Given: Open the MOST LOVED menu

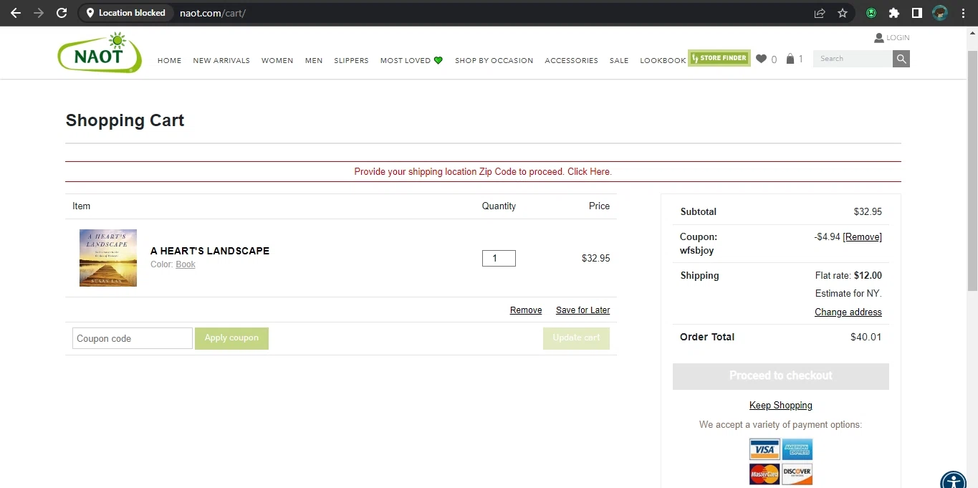Looking at the screenshot, I should (x=411, y=61).
